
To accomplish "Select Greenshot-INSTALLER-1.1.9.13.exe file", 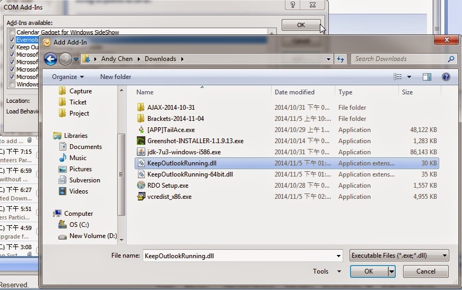I will (195, 141).
